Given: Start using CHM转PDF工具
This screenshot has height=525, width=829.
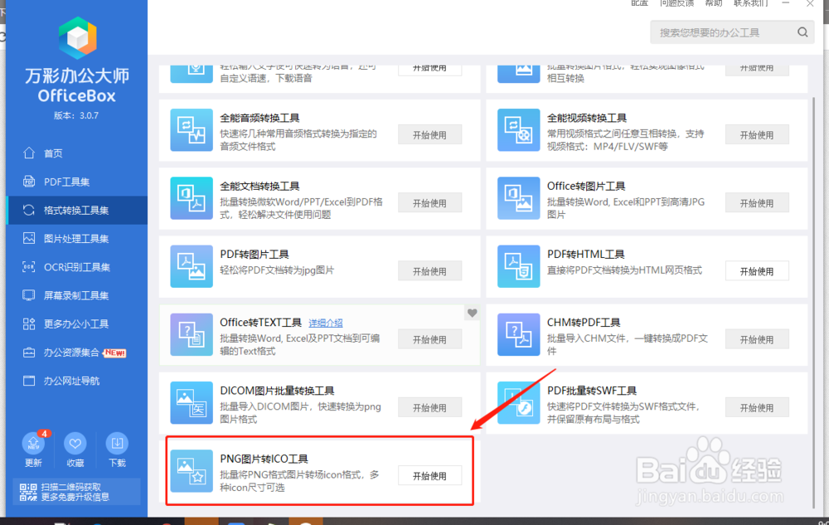Looking at the screenshot, I should click(757, 339).
